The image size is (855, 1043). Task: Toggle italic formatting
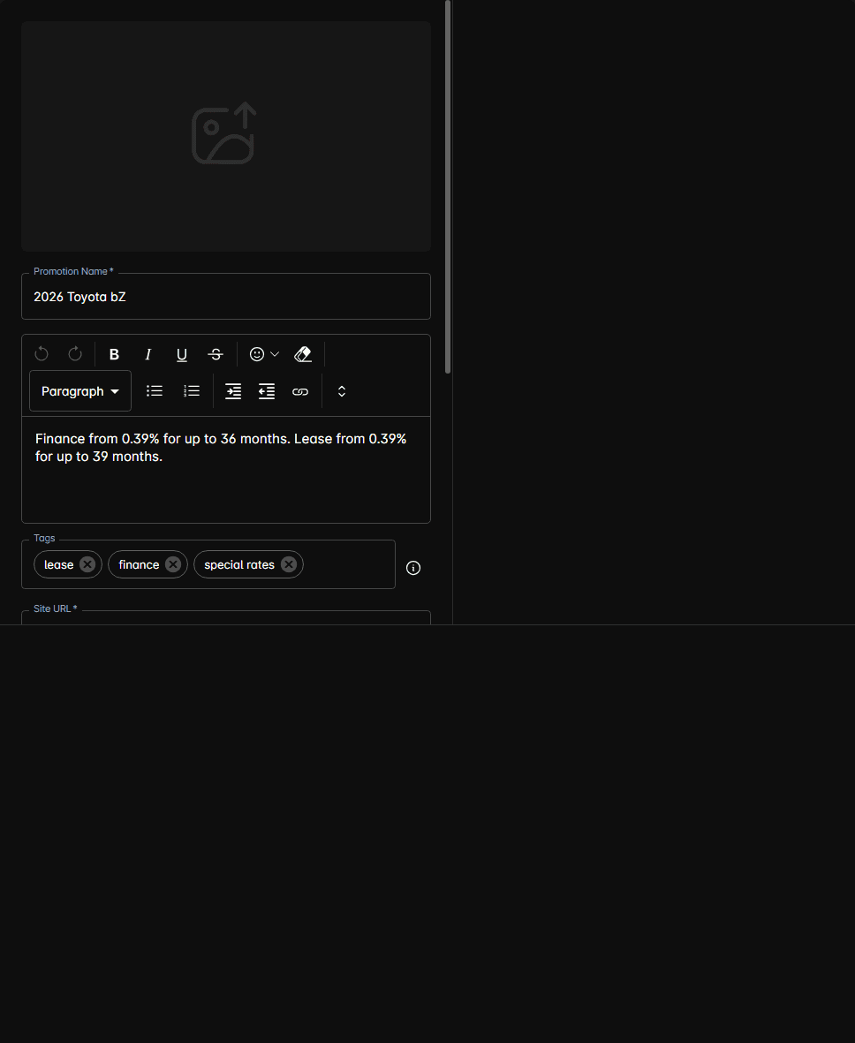pyautogui.click(x=148, y=354)
